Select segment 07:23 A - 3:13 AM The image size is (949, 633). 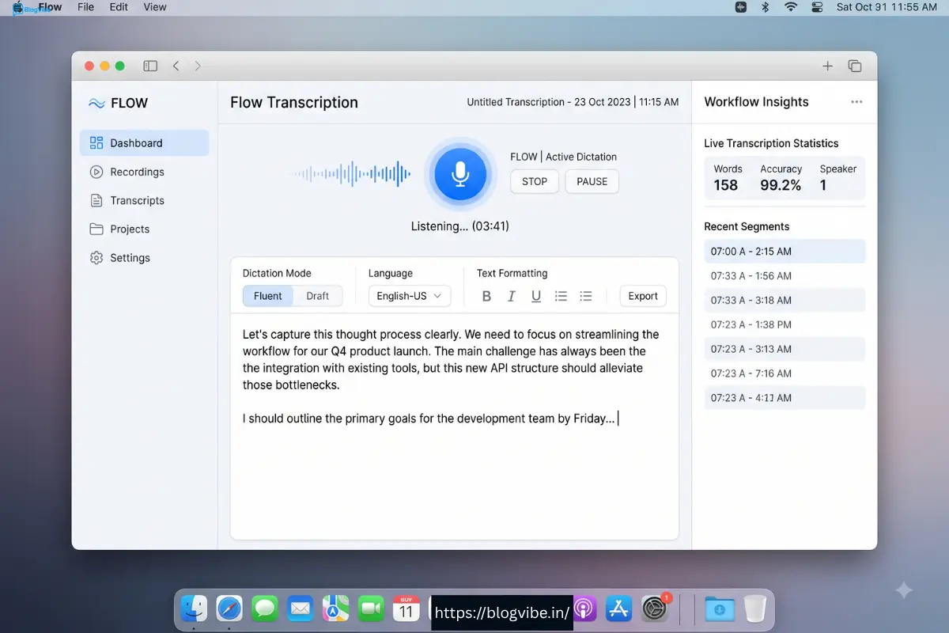pyautogui.click(x=785, y=349)
